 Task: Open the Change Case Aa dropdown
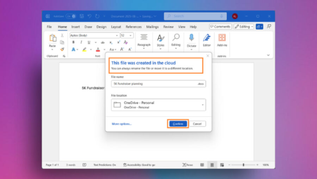[113, 49]
